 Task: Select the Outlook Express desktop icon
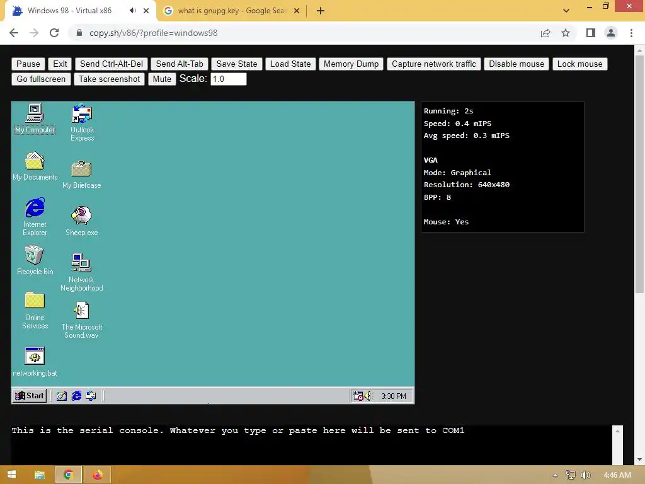pyautogui.click(x=82, y=123)
